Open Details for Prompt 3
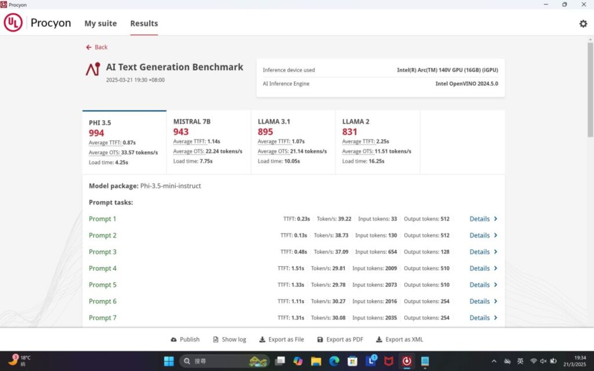This screenshot has height=371, width=594. [483, 252]
